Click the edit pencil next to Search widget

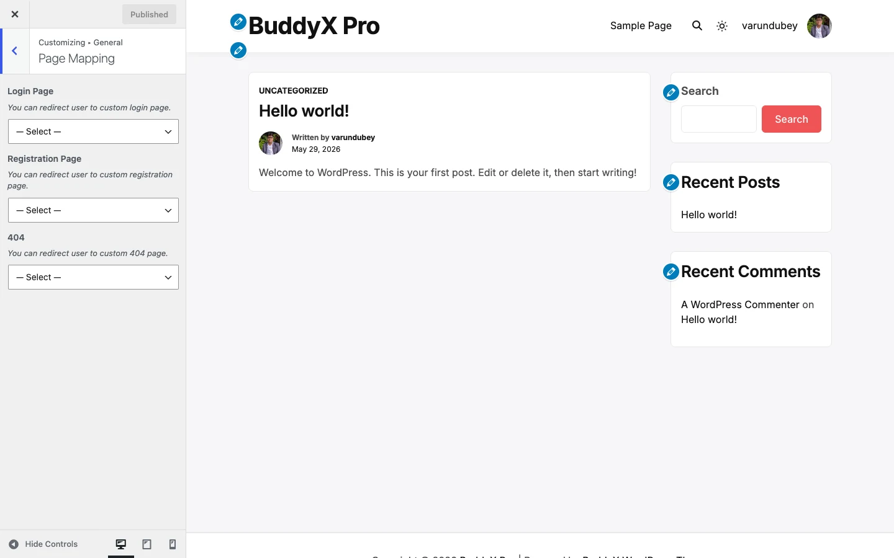(671, 92)
